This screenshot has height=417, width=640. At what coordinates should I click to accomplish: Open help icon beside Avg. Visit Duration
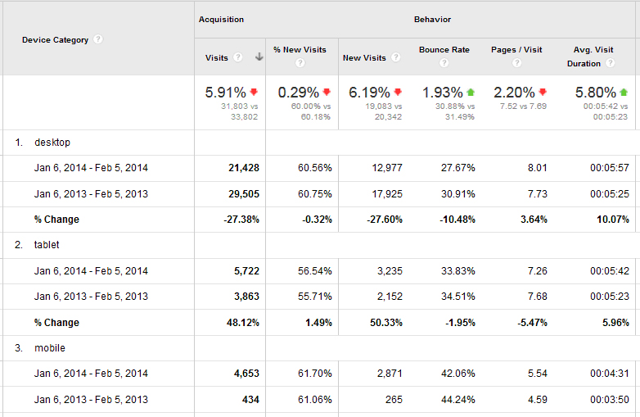tap(611, 63)
